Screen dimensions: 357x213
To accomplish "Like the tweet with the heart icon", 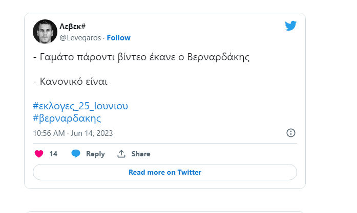I will tap(39, 154).
